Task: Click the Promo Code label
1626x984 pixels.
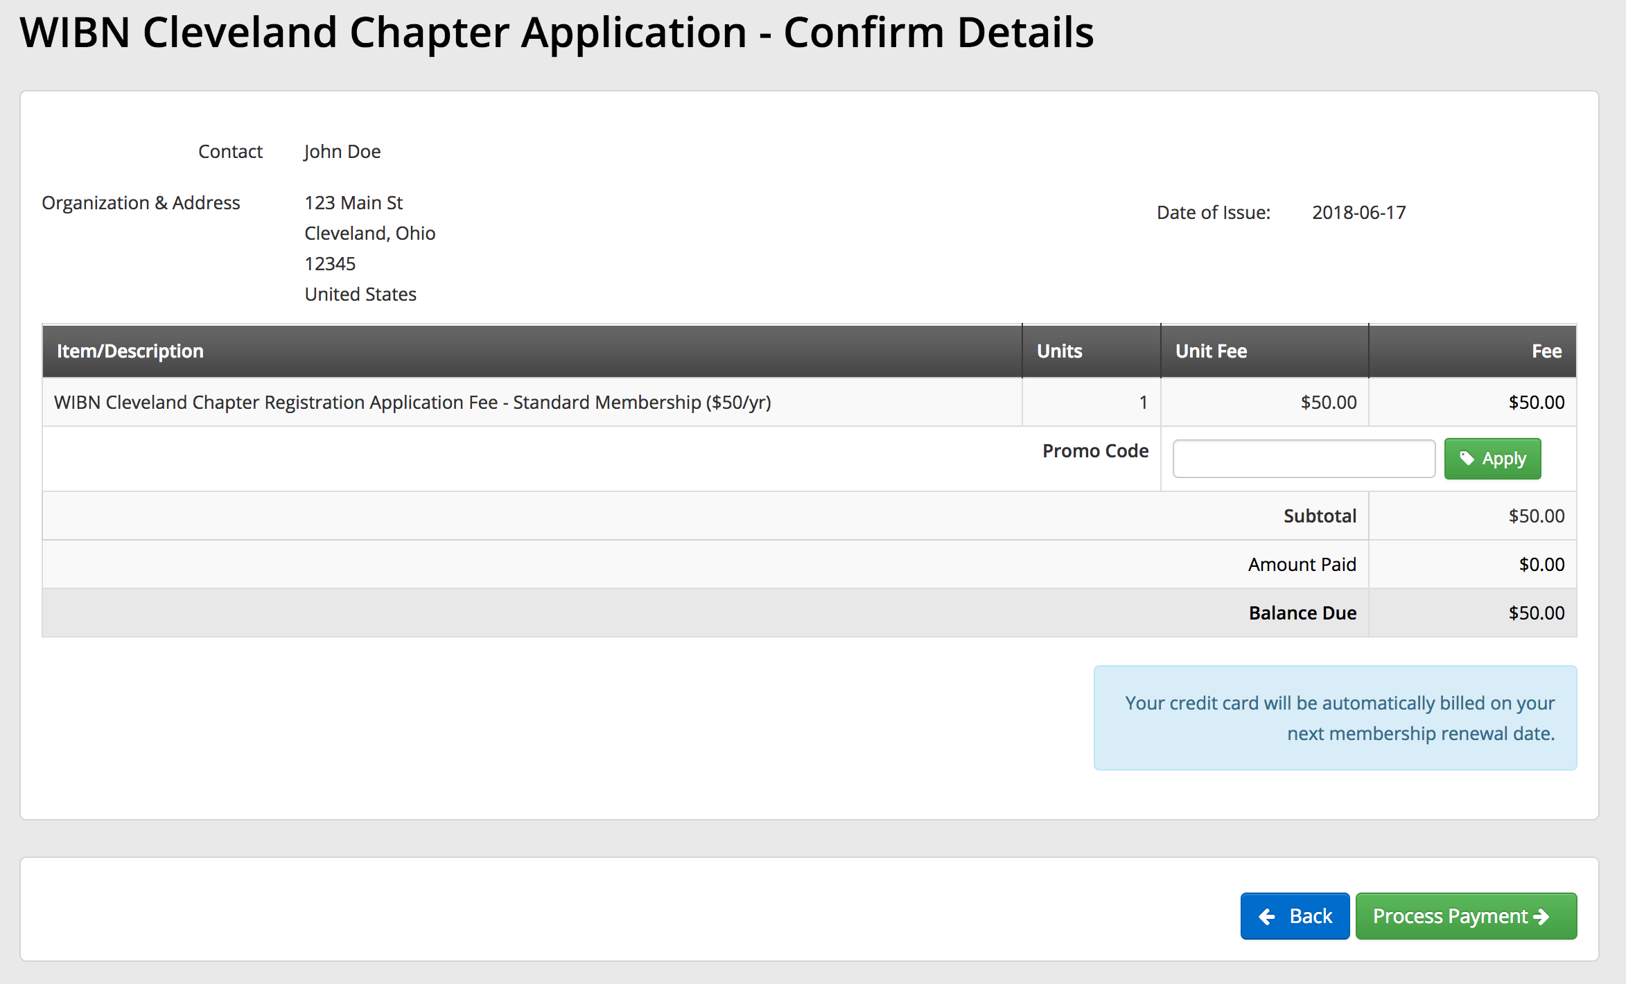Action: [1095, 450]
